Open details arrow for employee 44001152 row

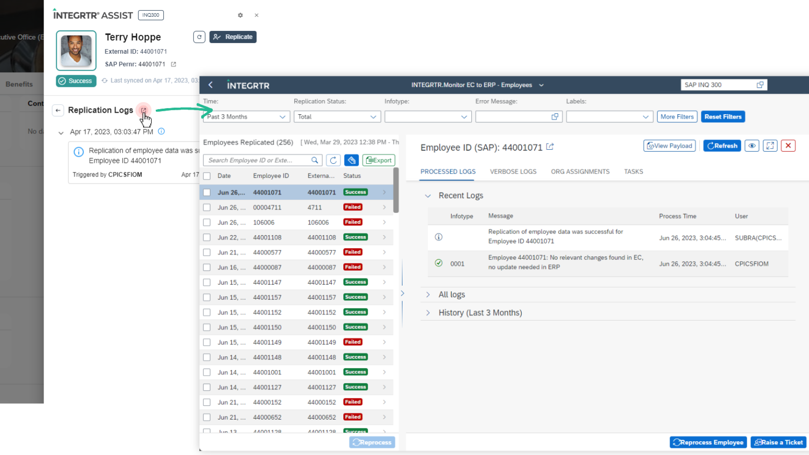click(384, 312)
